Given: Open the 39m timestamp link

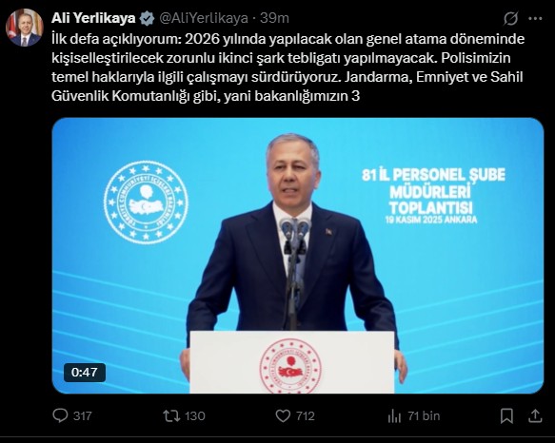Looking at the screenshot, I should tap(274, 18).
